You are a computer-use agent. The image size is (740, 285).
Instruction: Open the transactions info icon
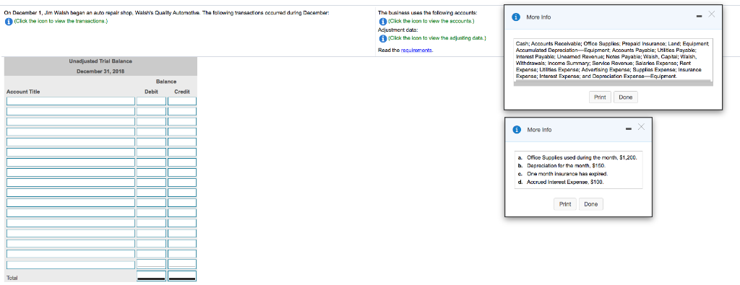8,21
